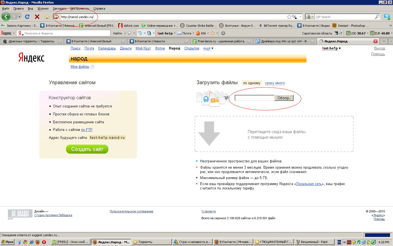
Task: Switch to the Драйвера под Win xp tab
Action: [285, 41]
